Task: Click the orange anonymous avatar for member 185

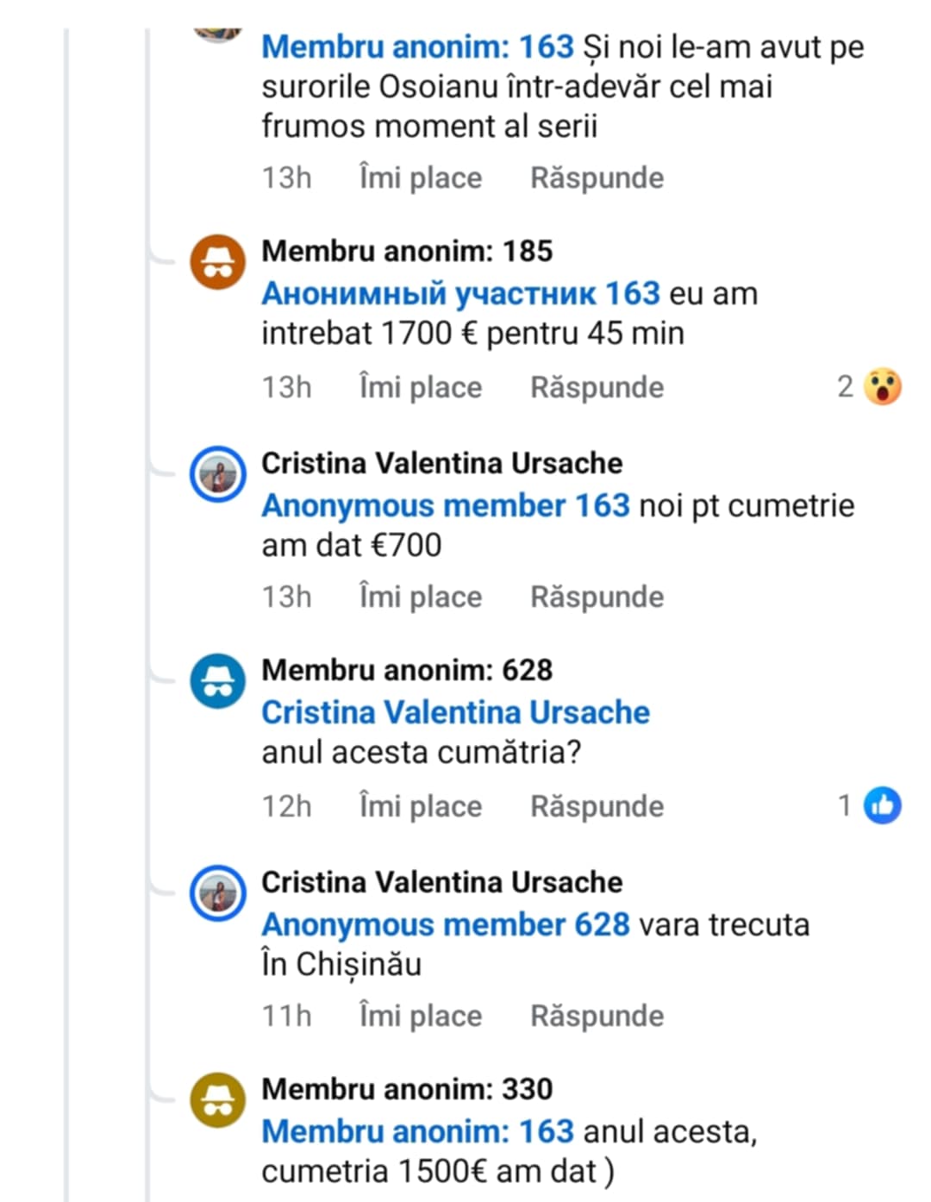Action: 218,261
